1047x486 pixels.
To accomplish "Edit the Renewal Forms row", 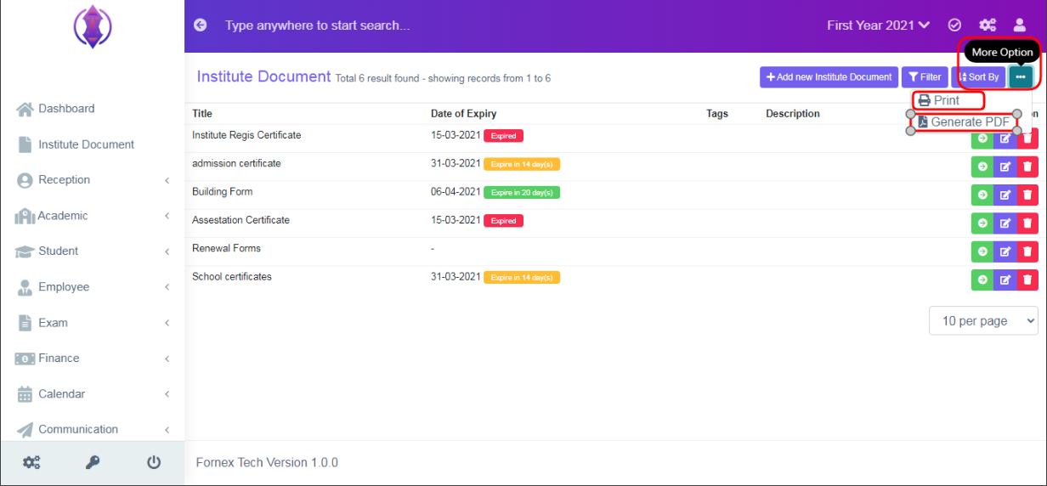I will click(1005, 251).
